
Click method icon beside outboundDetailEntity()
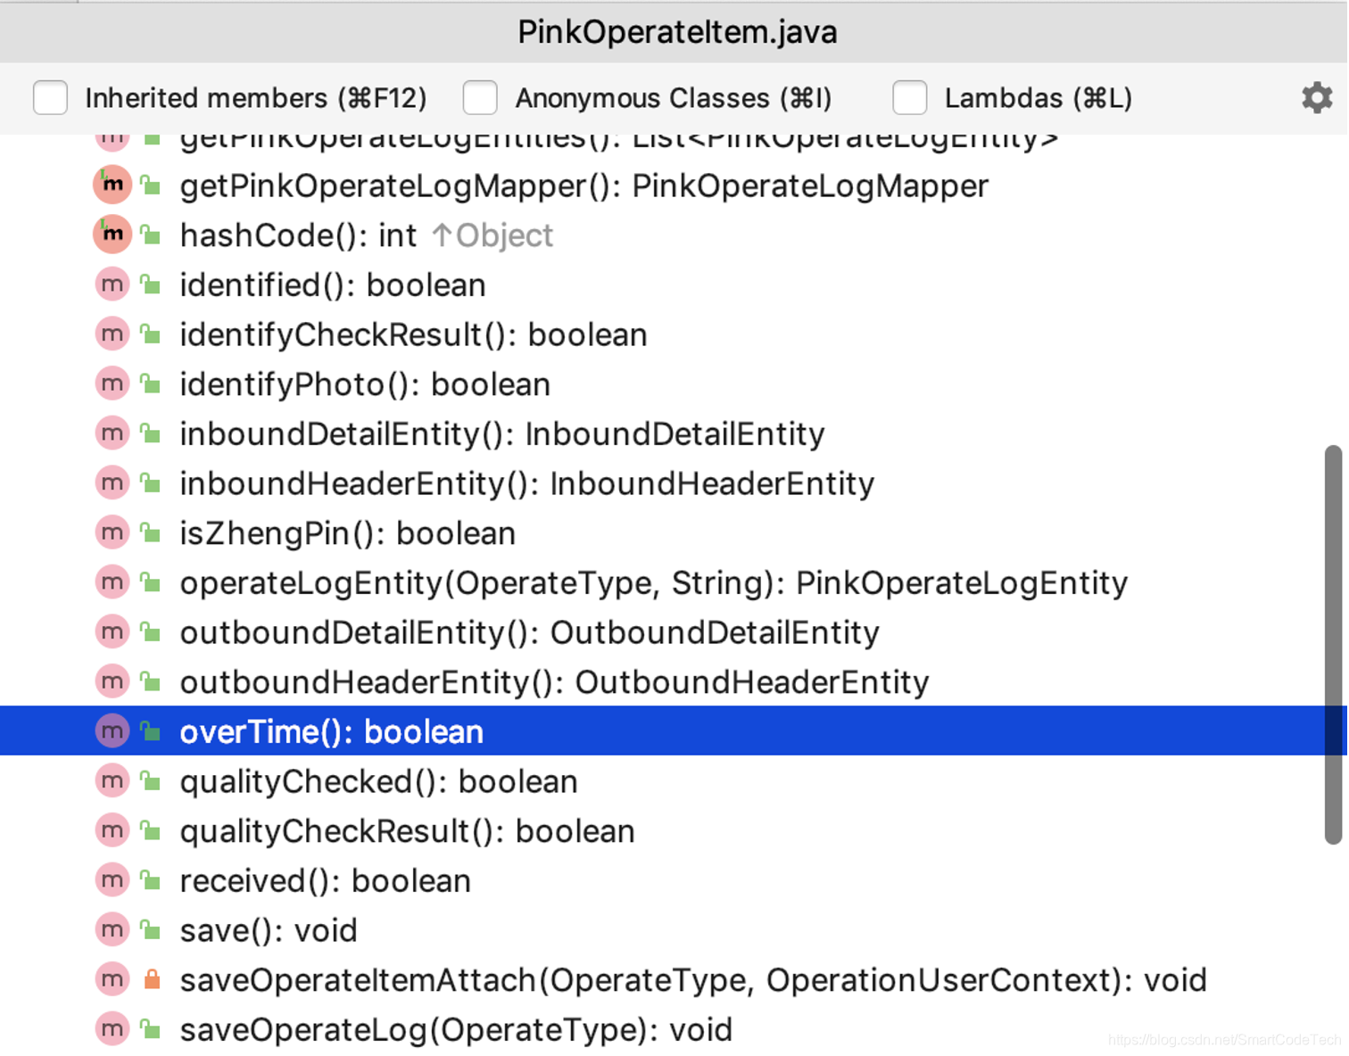click(112, 632)
